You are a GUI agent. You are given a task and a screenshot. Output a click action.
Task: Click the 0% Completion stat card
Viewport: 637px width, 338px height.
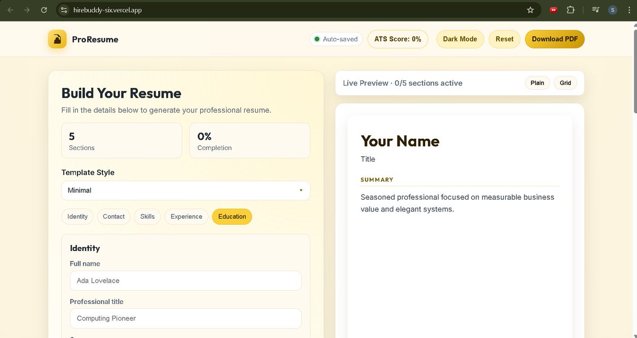click(249, 140)
